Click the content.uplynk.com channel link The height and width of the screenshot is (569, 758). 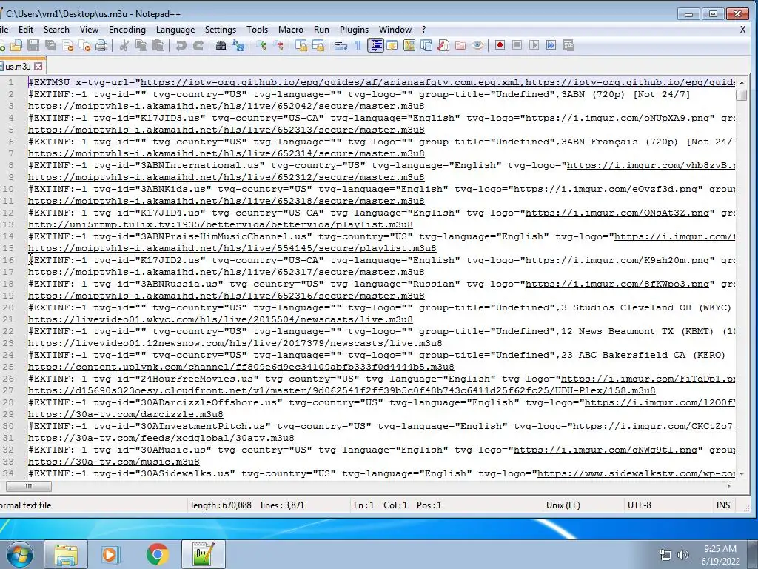click(241, 367)
